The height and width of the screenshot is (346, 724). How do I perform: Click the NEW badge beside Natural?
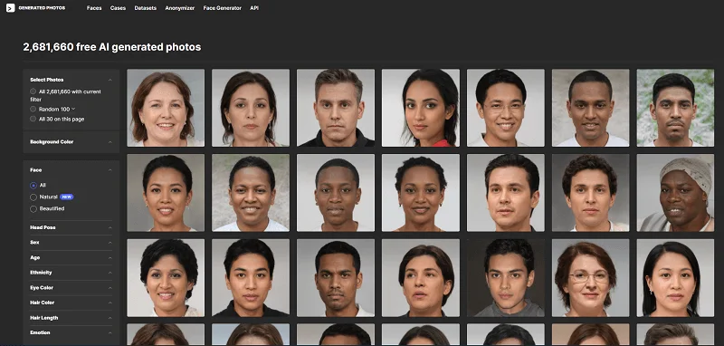66,197
